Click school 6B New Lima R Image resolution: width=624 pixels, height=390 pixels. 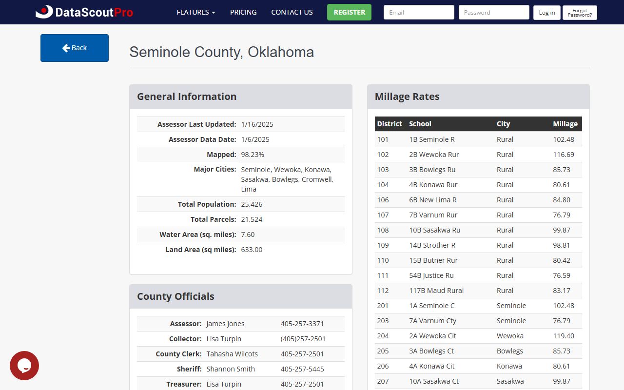pos(433,200)
